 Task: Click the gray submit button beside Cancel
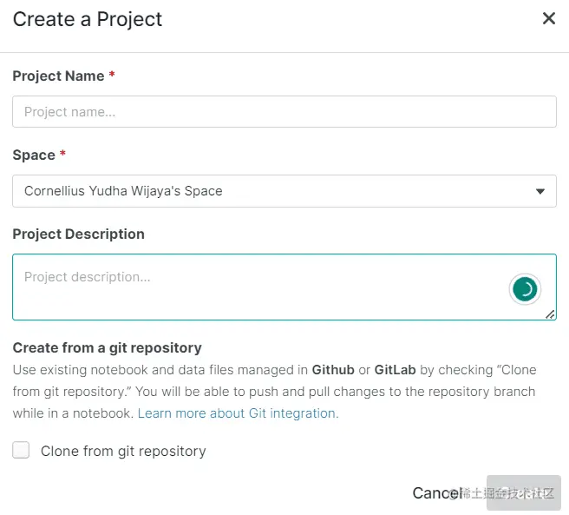click(x=523, y=492)
